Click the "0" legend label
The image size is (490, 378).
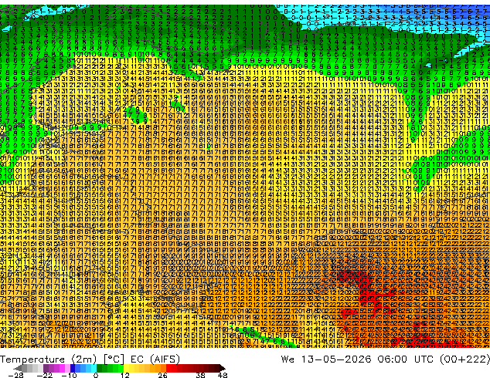click(96, 375)
